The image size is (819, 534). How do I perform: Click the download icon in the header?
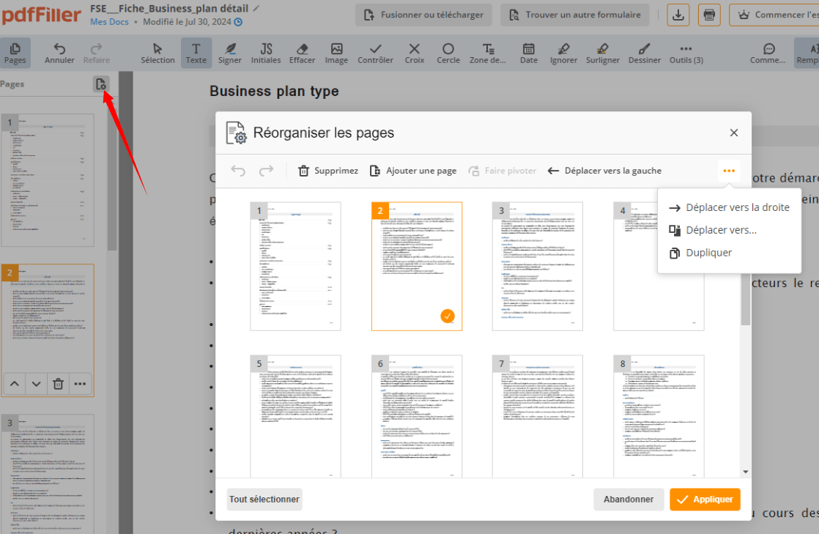[678, 15]
